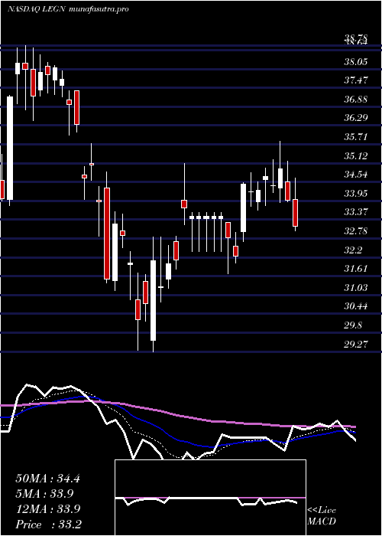Select the 32.2 price axis label

click(354, 250)
